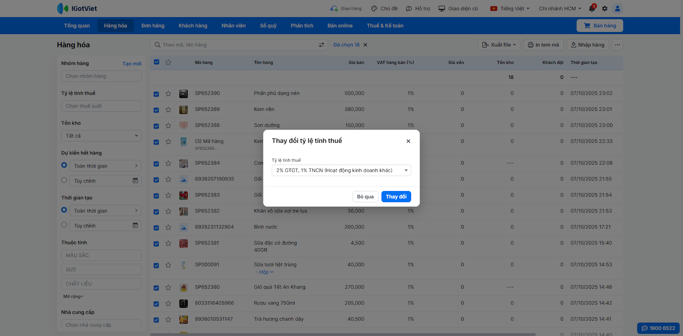
Task: Click the Tạo mới link
Action: point(132,64)
